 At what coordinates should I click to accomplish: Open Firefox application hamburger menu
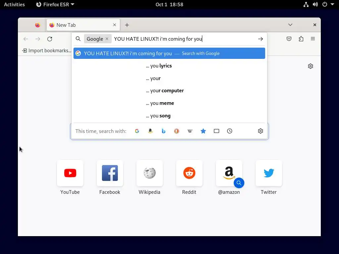[x=313, y=39]
